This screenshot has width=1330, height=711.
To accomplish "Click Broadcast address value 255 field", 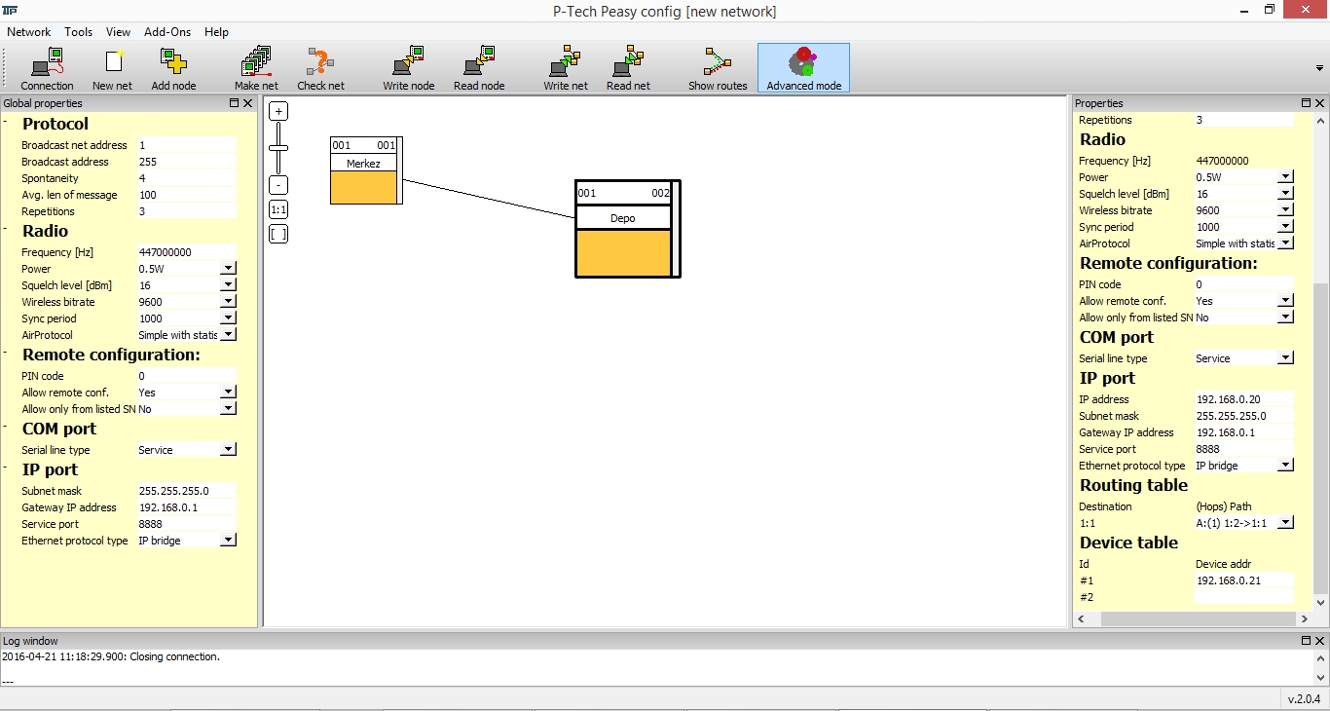I will [186, 162].
